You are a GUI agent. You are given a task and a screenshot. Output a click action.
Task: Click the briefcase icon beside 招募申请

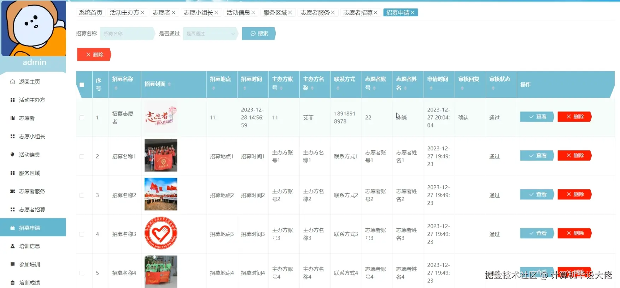tap(13, 228)
